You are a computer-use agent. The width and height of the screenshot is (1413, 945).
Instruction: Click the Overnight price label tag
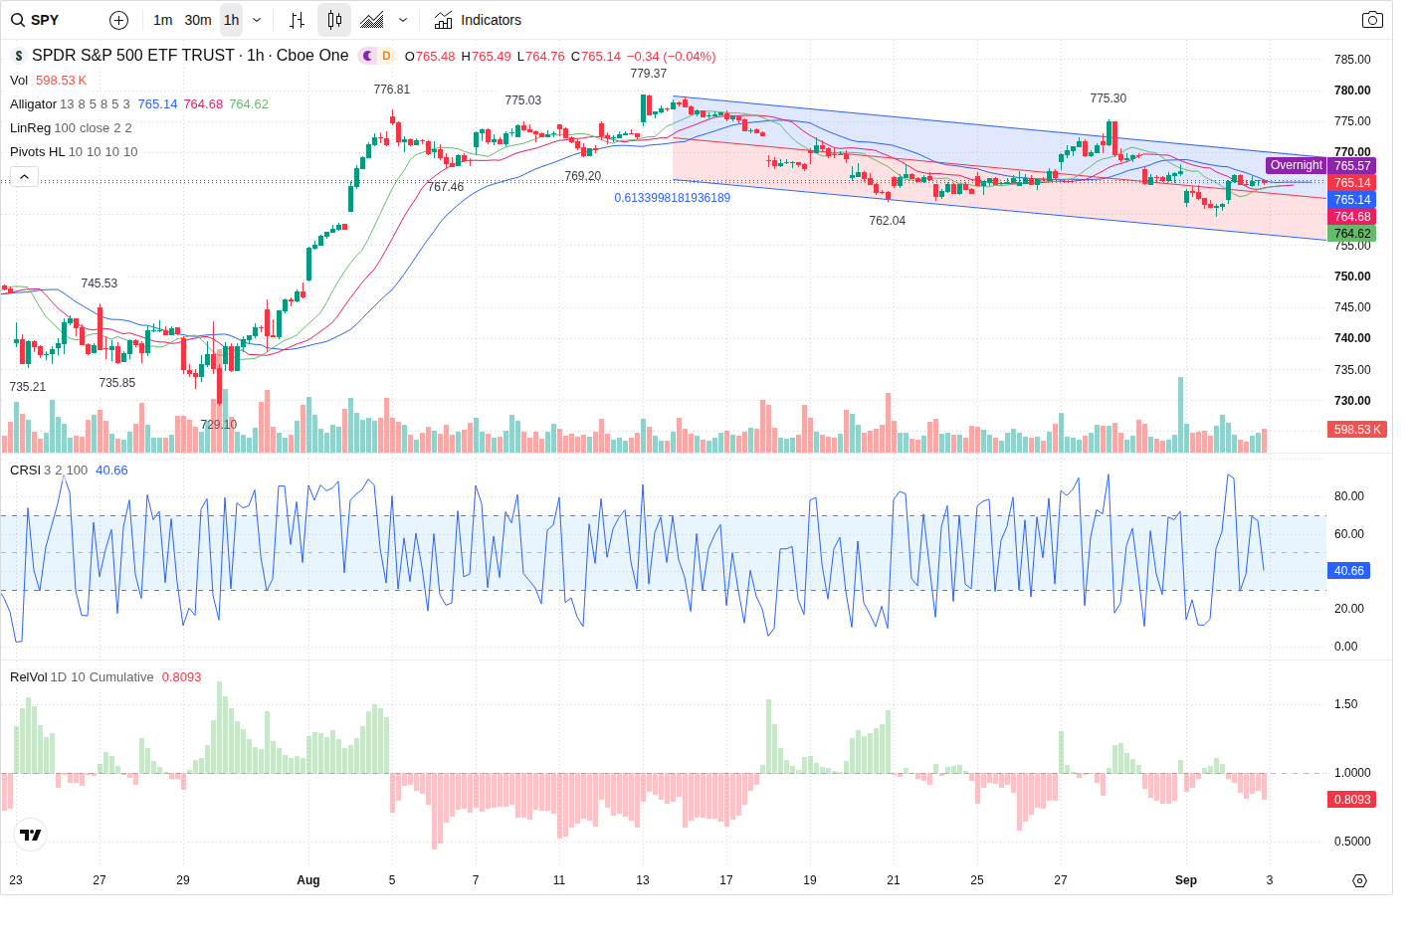tap(1297, 165)
